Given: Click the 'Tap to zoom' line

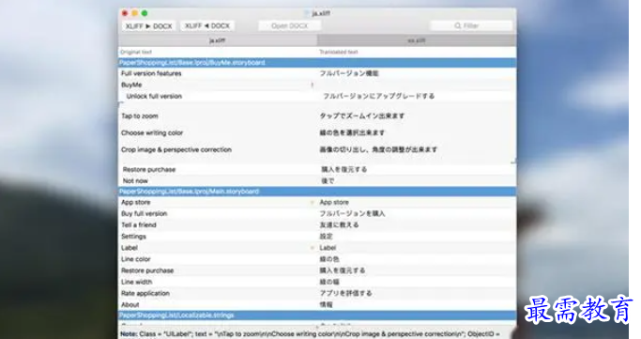Looking at the screenshot, I should (x=140, y=116).
